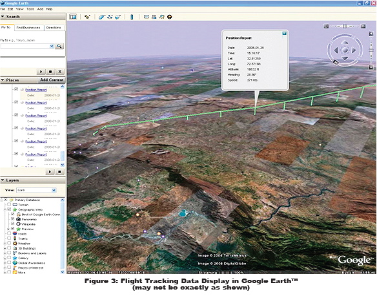
Task: Collapse the Geographic Web tree node
Action: [x=5, y=209]
